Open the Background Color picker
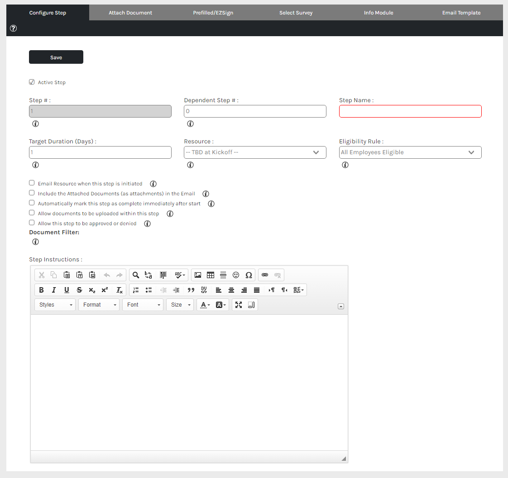This screenshot has height=478, width=508. click(221, 305)
